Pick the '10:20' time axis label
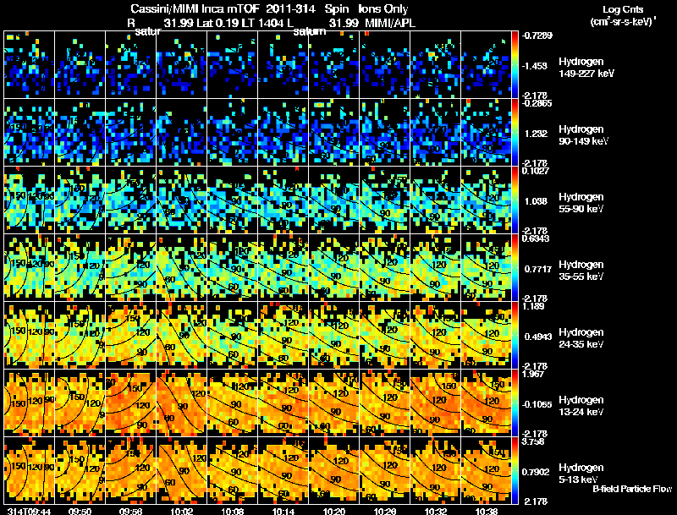The width and height of the screenshot is (677, 515). tap(334, 511)
